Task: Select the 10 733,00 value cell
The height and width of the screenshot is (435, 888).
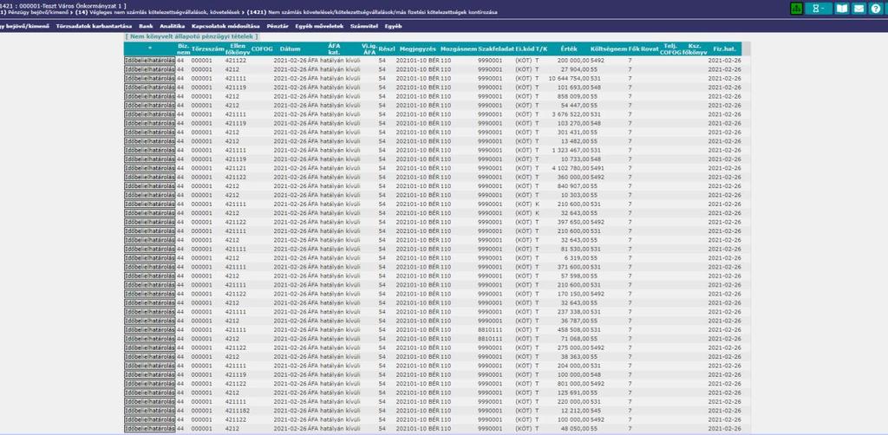Action: (576, 159)
